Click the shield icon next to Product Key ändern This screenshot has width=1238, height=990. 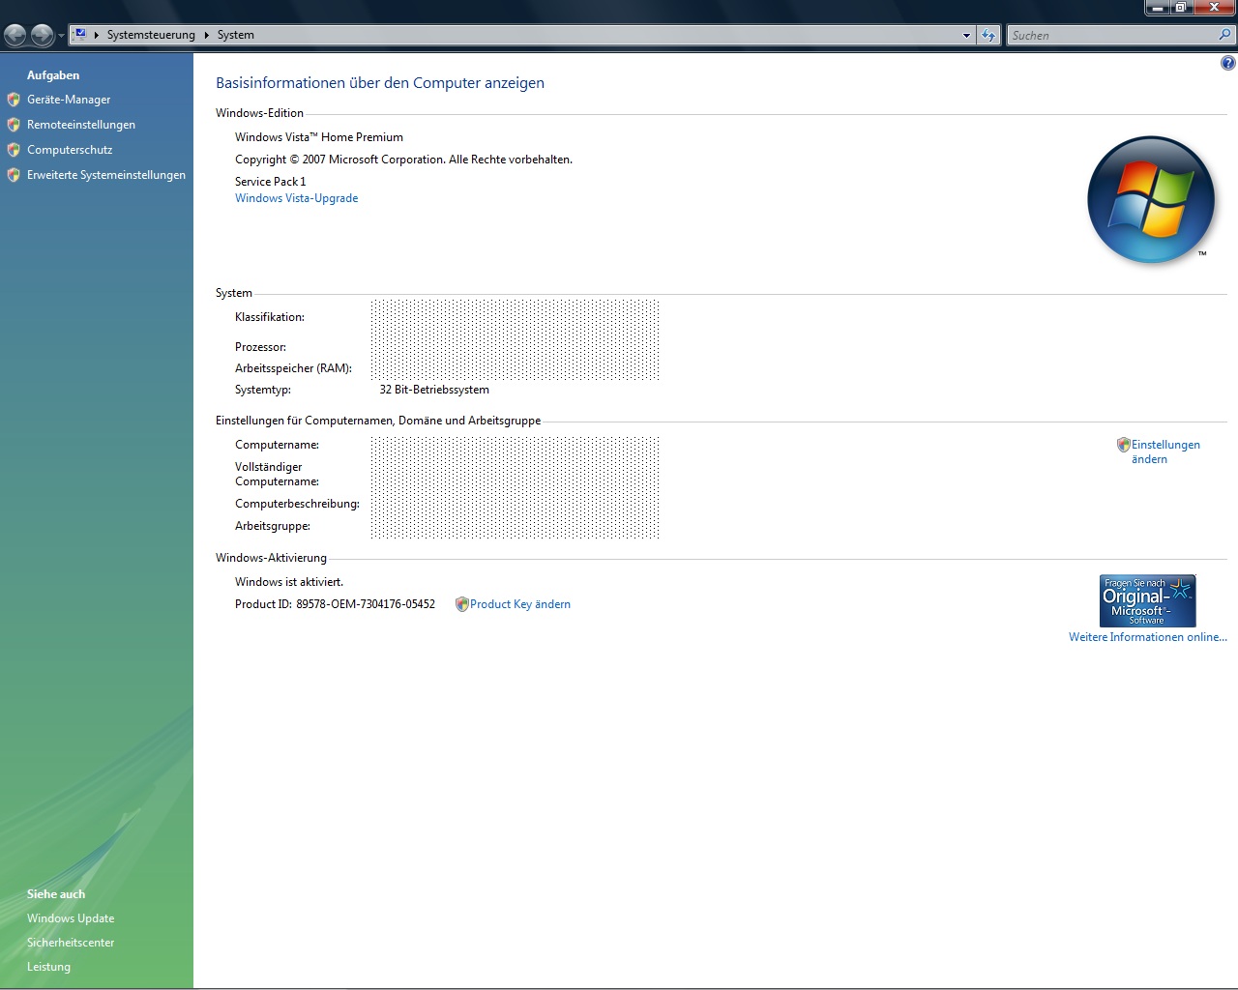pyautogui.click(x=461, y=604)
